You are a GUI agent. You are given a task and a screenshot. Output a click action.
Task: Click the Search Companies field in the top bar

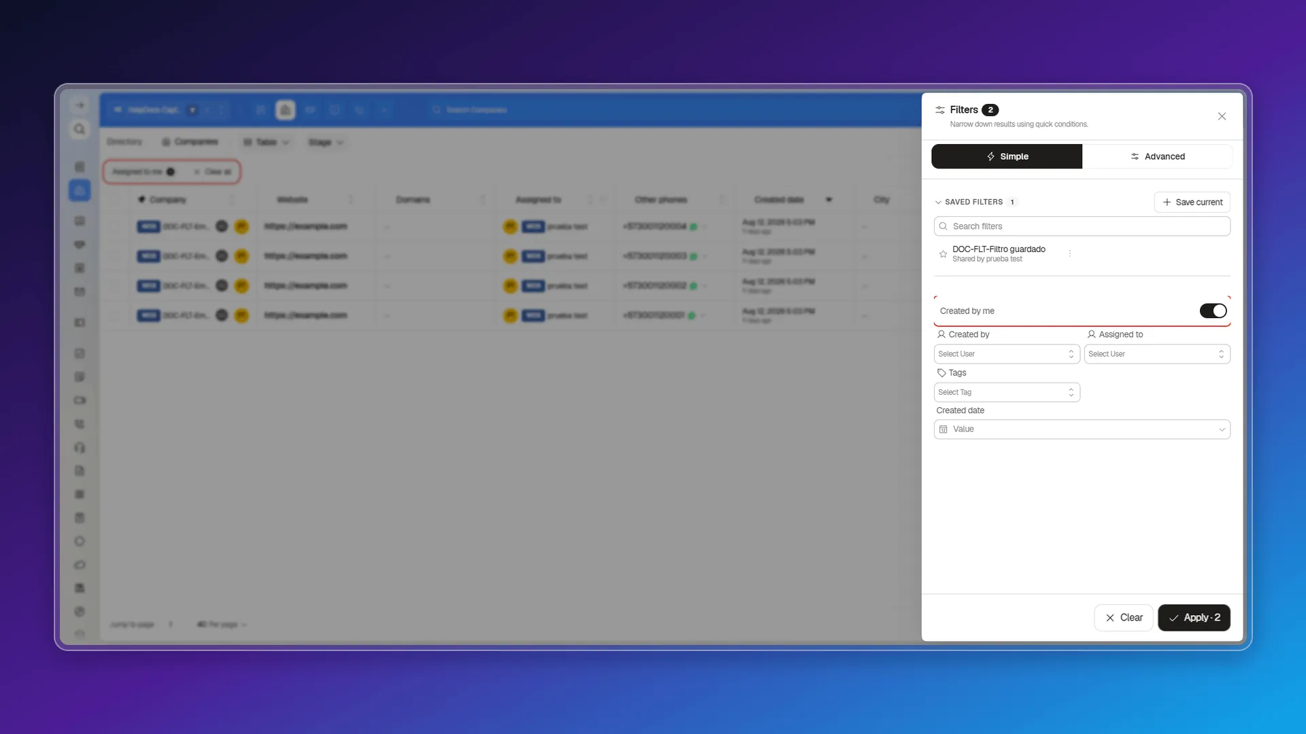[476, 110]
